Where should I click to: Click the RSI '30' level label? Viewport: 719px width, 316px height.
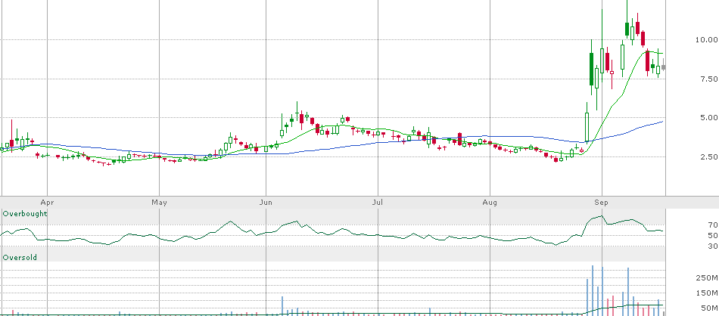coord(713,246)
